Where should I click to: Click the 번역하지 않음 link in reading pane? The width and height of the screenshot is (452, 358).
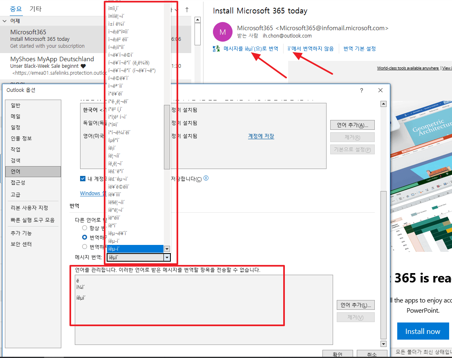point(311,49)
